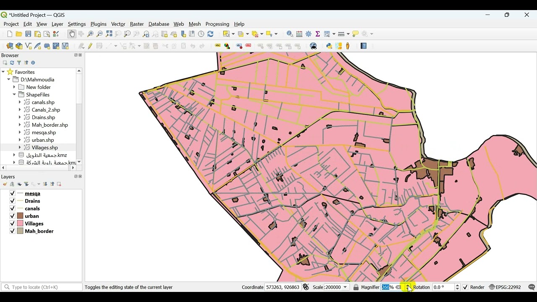Click the Refresh map icon in the toolbar

tap(211, 34)
